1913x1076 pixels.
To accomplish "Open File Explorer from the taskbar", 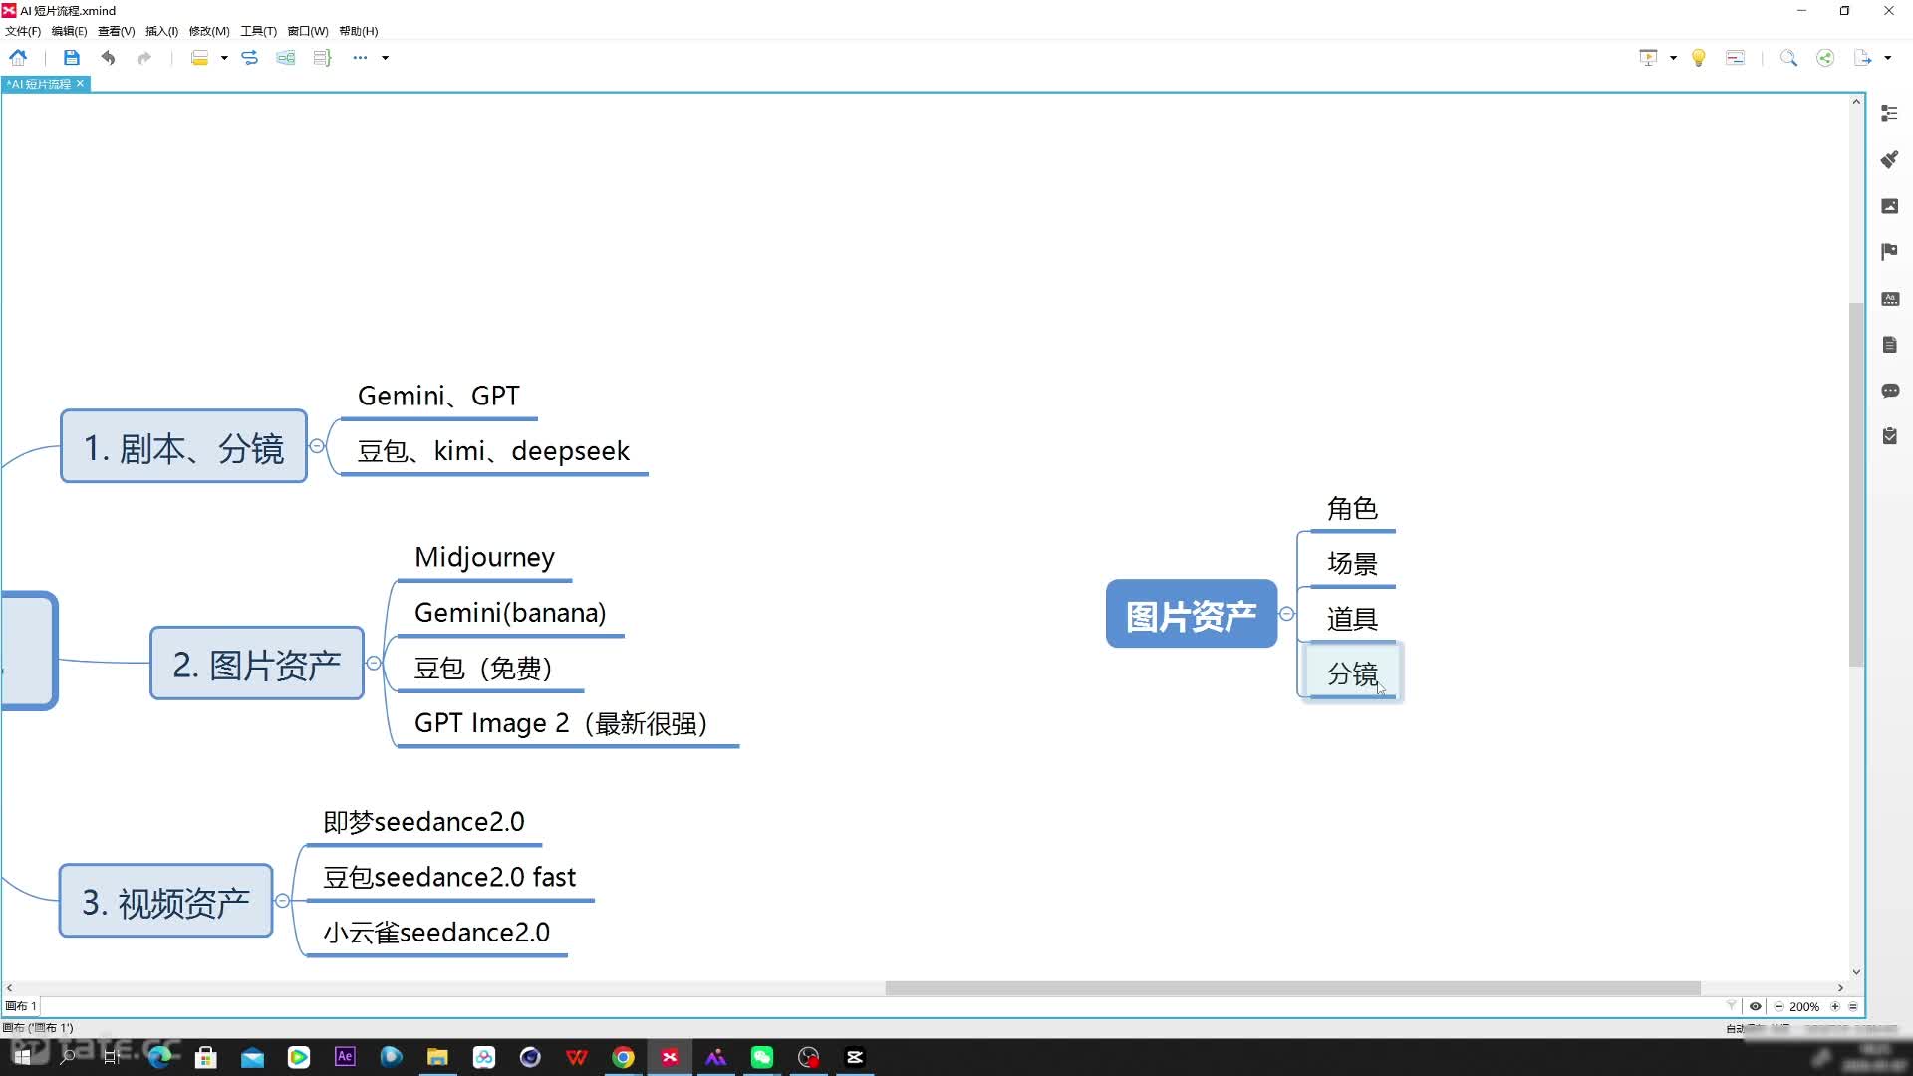I will [437, 1057].
